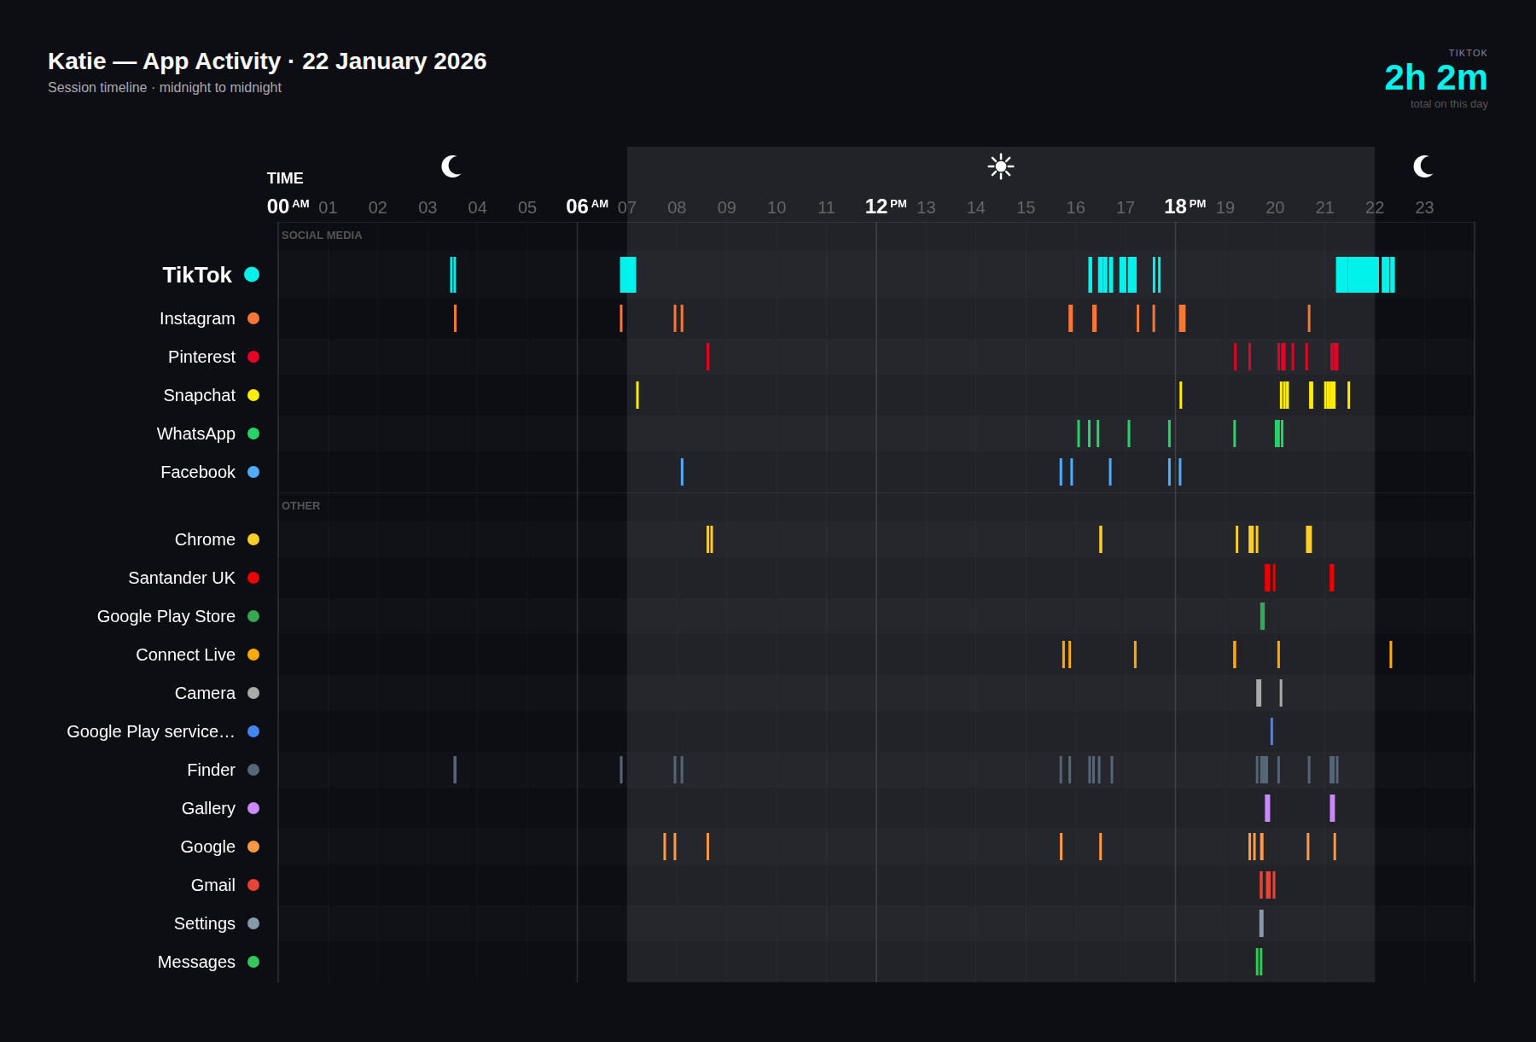Screen dimensions: 1536x1042
Task: Select the Santander UK bar at 21
Action: click(1331, 578)
